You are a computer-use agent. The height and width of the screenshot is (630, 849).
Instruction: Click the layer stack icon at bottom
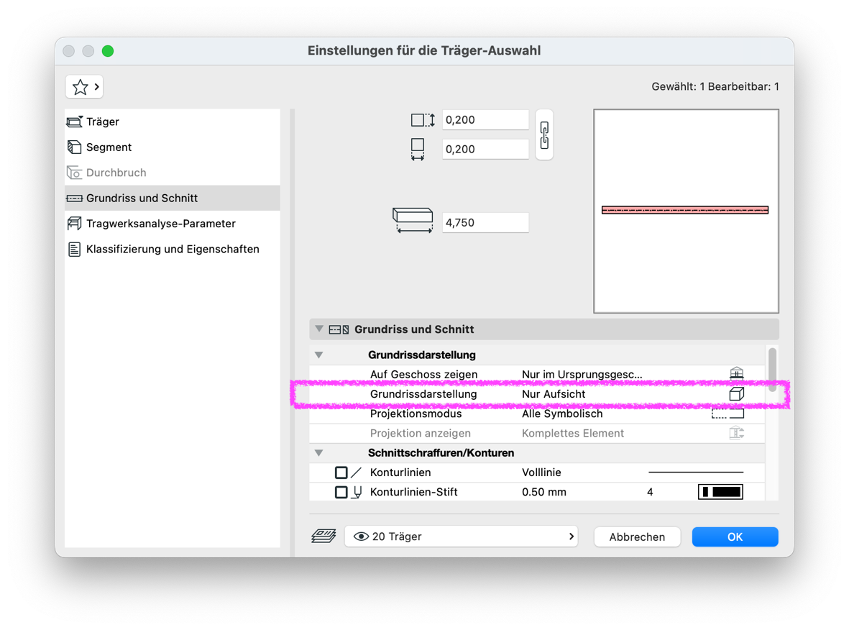coord(323,537)
